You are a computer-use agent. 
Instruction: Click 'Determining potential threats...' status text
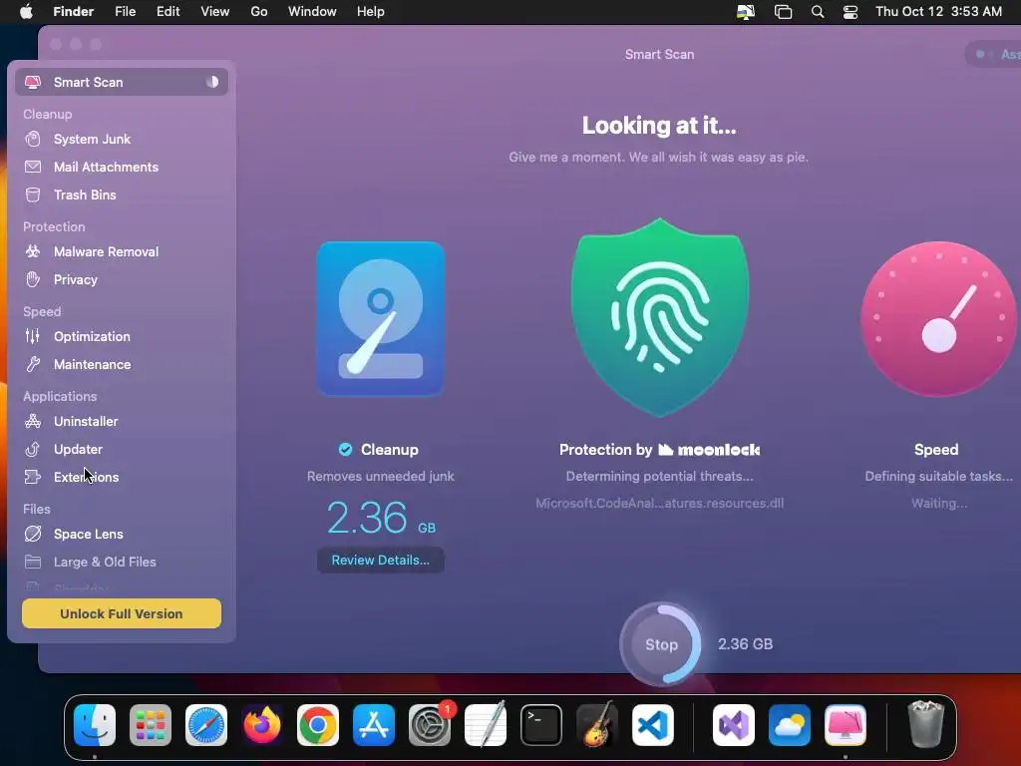tap(660, 476)
